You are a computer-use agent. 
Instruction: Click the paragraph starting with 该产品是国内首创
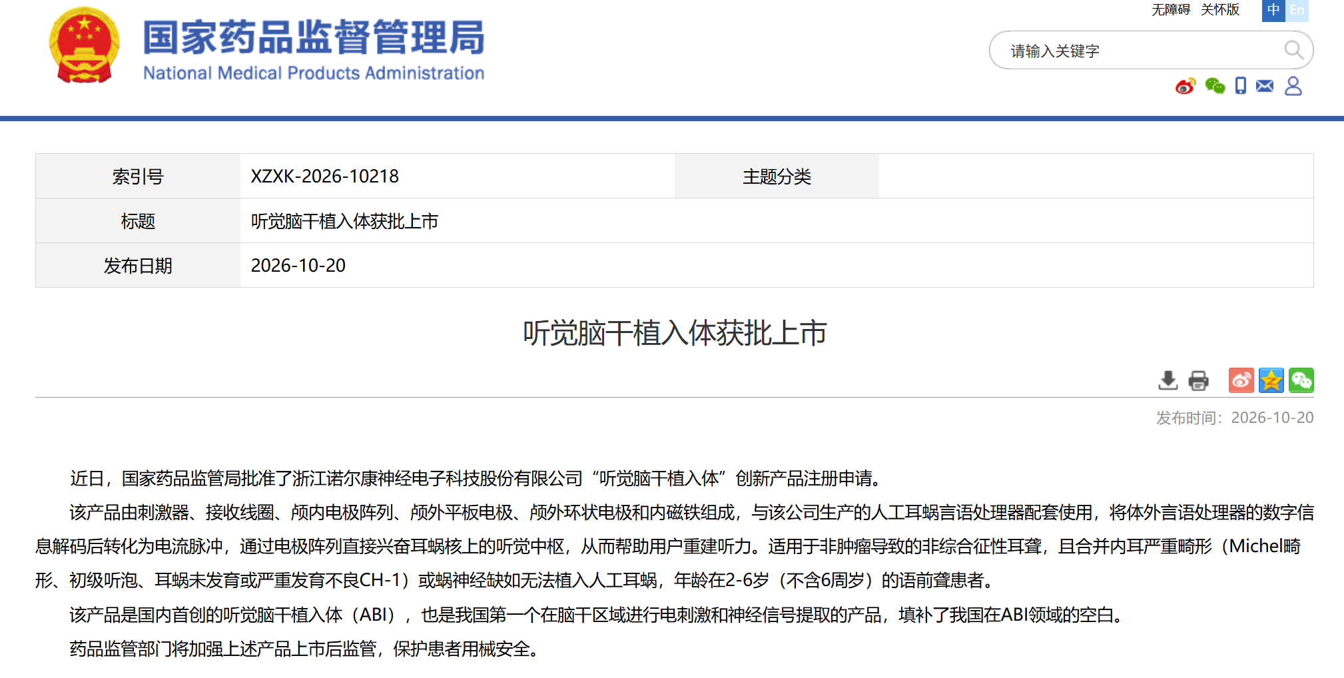pos(597,615)
